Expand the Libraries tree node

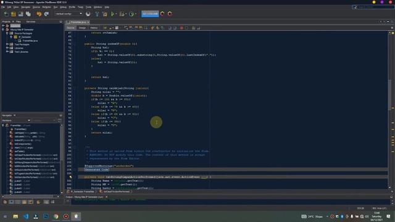click(x=7, y=48)
